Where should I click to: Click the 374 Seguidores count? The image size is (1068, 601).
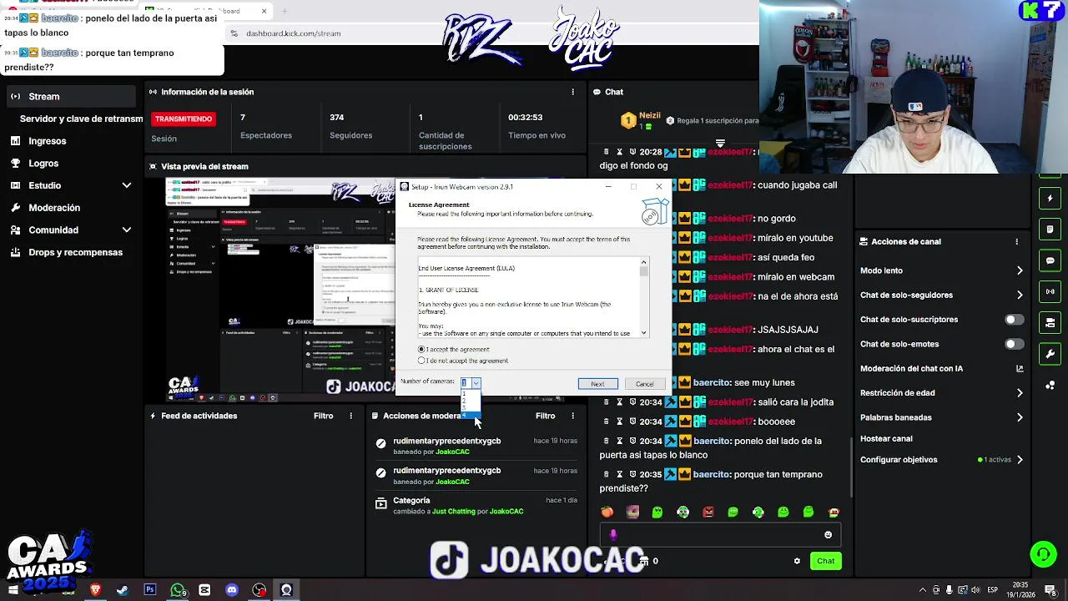coord(337,118)
